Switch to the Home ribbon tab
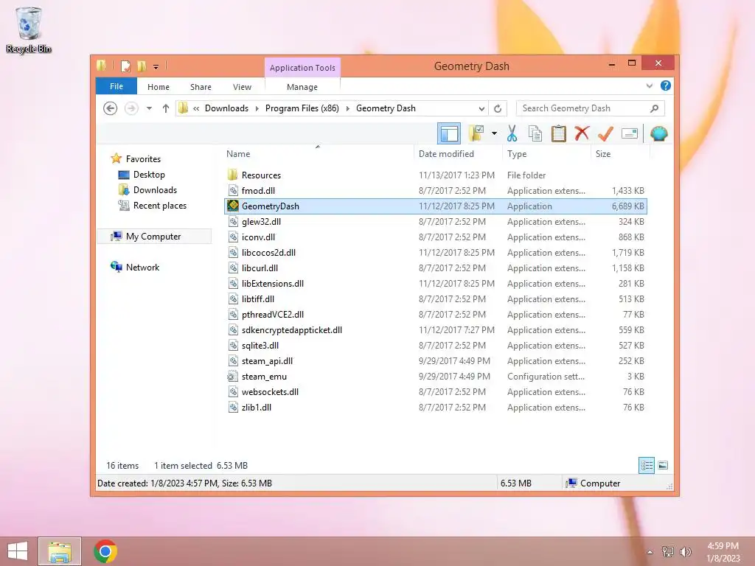This screenshot has height=566, width=755. [159, 87]
